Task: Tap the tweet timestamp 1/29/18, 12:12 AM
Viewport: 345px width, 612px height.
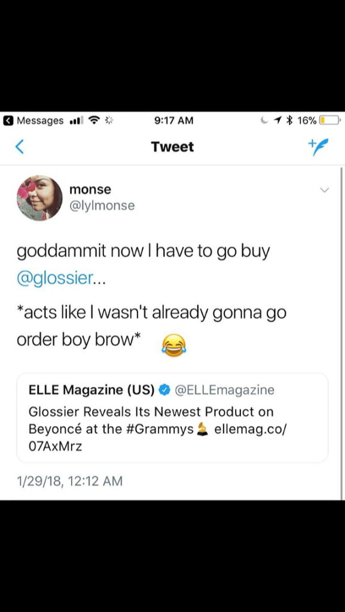Action: coord(69,481)
